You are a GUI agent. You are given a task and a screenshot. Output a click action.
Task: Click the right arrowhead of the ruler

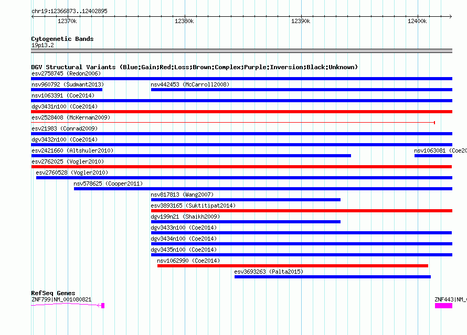[451, 17]
